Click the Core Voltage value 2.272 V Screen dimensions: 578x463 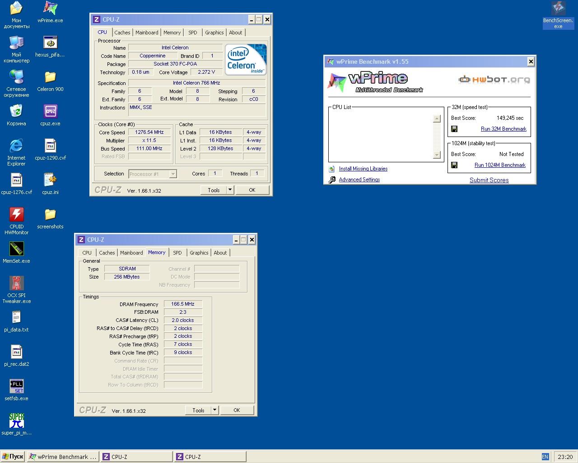pyautogui.click(x=206, y=72)
